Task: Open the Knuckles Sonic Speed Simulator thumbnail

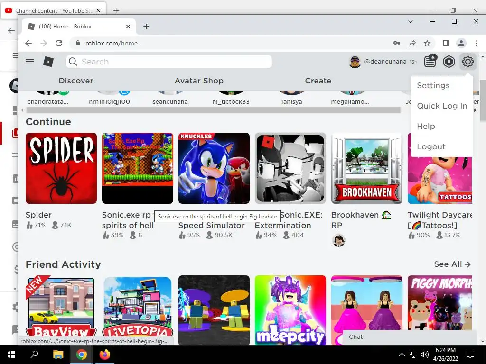Action: tap(214, 168)
